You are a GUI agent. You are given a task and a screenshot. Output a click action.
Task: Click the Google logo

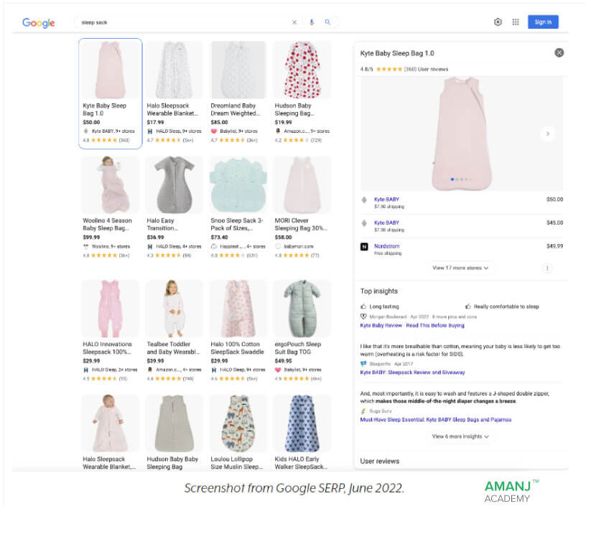coord(39,23)
